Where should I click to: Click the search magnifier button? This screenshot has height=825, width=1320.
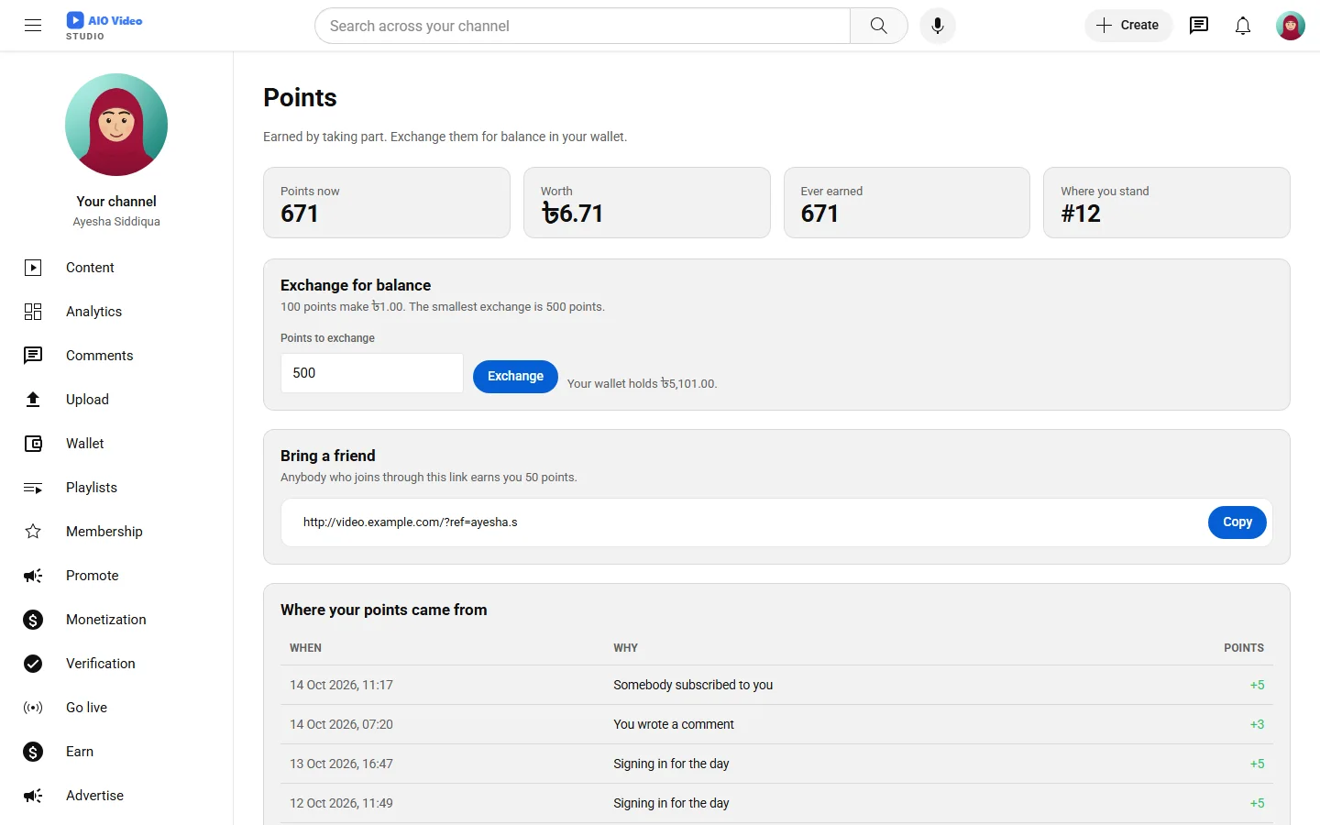(878, 26)
